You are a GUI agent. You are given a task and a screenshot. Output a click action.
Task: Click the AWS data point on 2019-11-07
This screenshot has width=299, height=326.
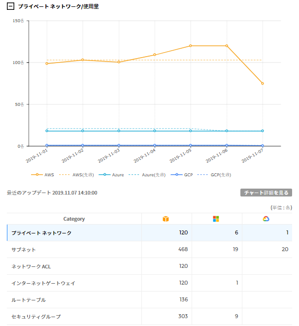(x=263, y=83)
